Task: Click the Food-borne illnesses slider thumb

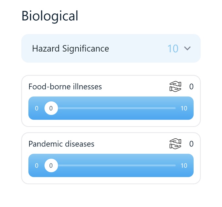Action: (x=51, y=108)
